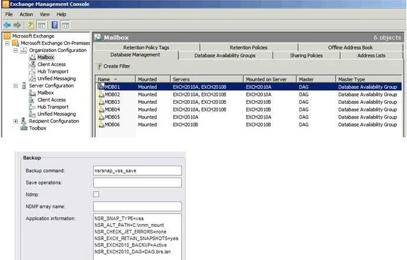The width and height of the screenshot is (407, 260).
Task: Select the MDB03 database icon
Action: click(x=101, y=102)
